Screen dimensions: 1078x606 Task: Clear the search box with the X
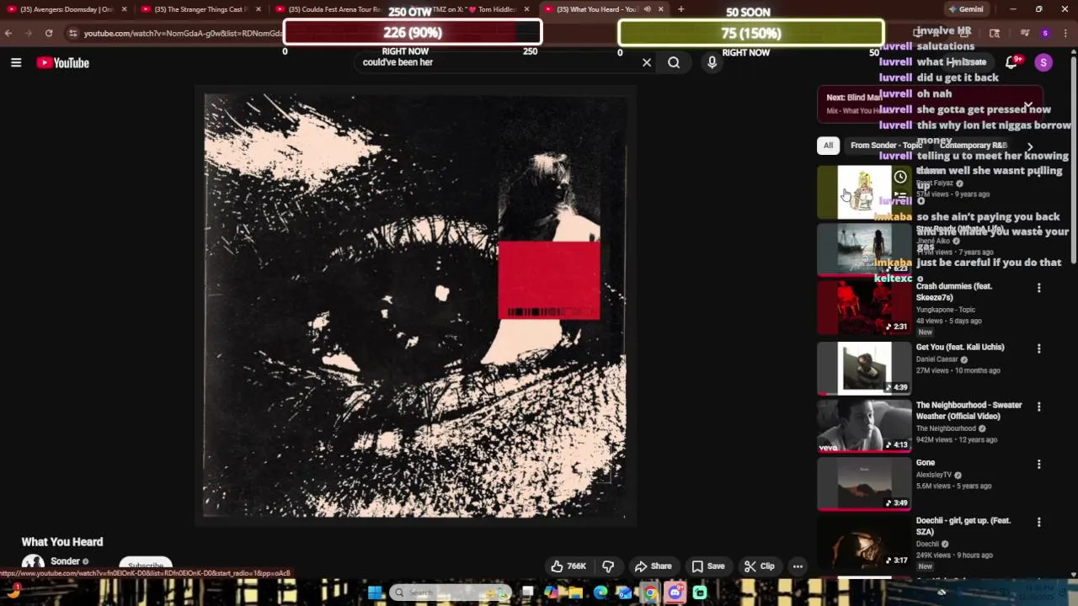click(x=647, y=62)
